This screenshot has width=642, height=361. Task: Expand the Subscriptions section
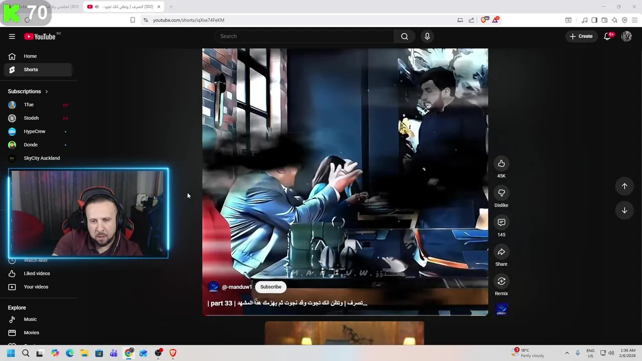(28, 91)
